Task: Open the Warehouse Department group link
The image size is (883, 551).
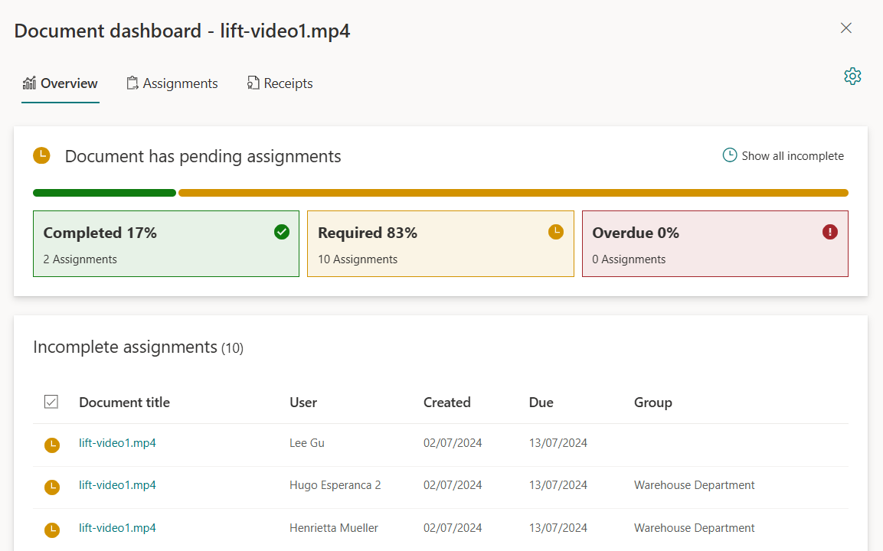Action: pyautogui.click(x=694, y=485)
